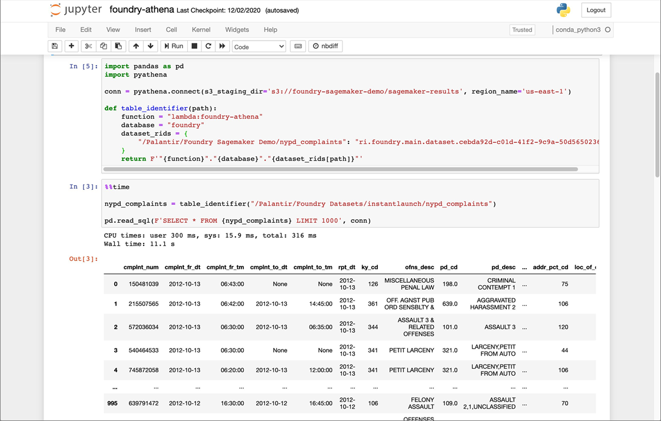
Task: Save and checkpoint the notebook
Action: (x=55, y=46)
